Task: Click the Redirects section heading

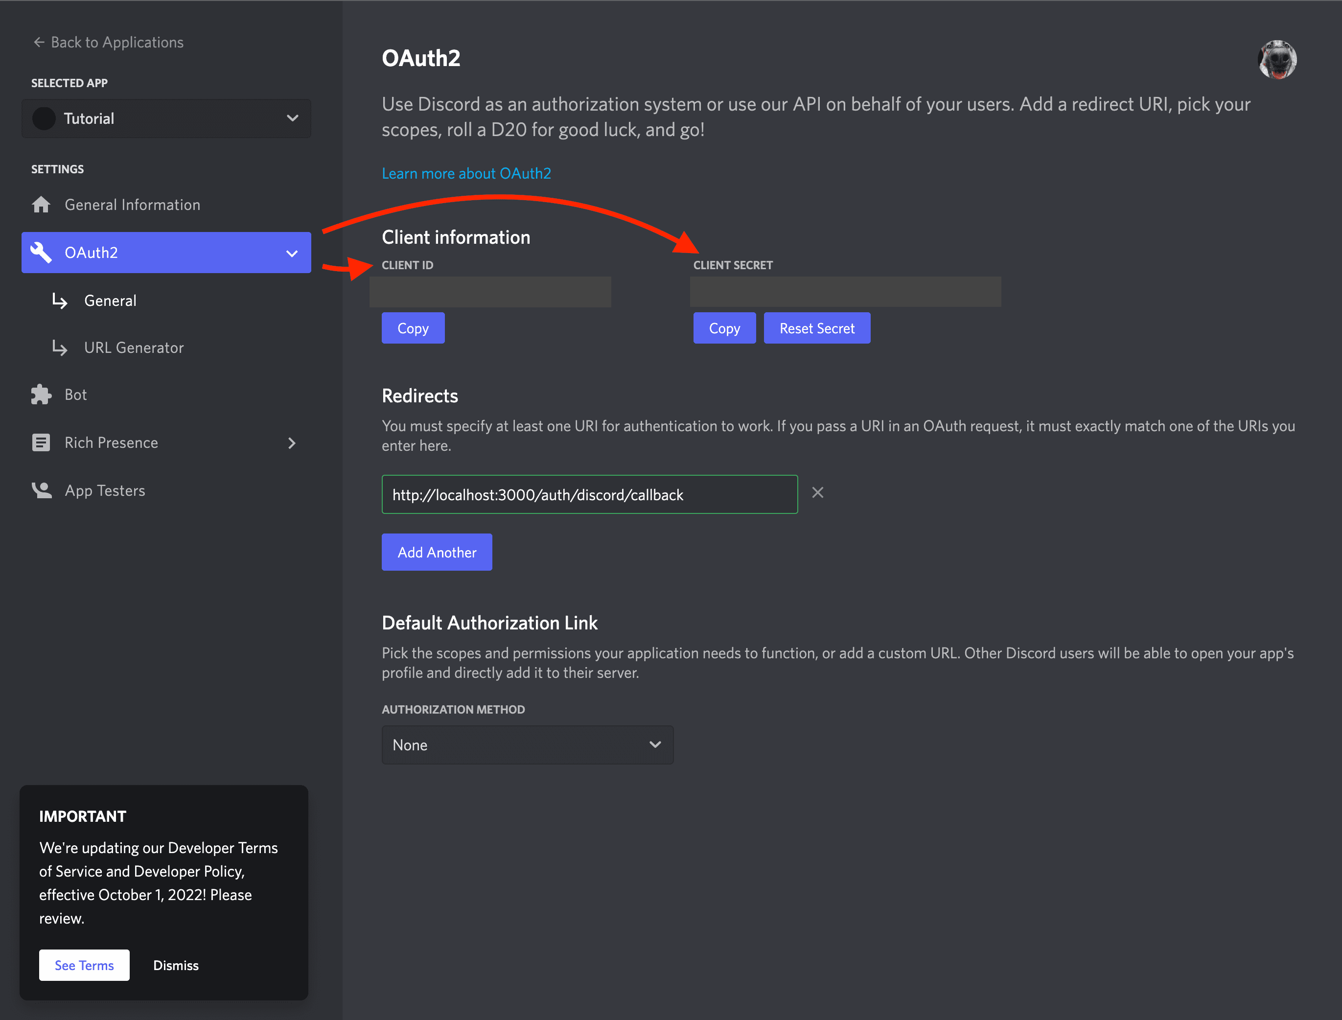Action: (420, 396)
